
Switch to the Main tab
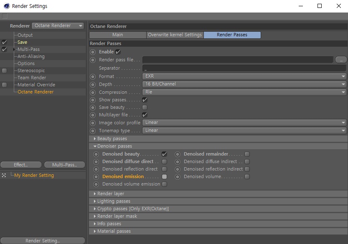tap(118, 35)
